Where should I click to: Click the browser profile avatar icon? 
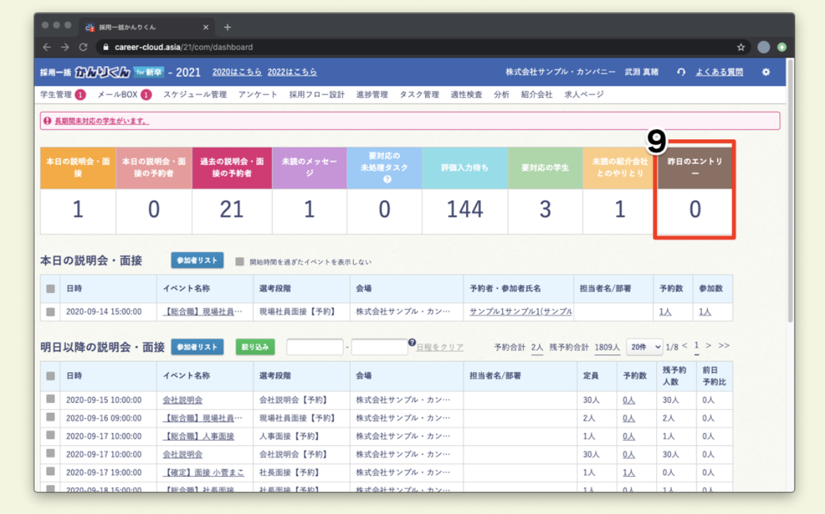763,48
